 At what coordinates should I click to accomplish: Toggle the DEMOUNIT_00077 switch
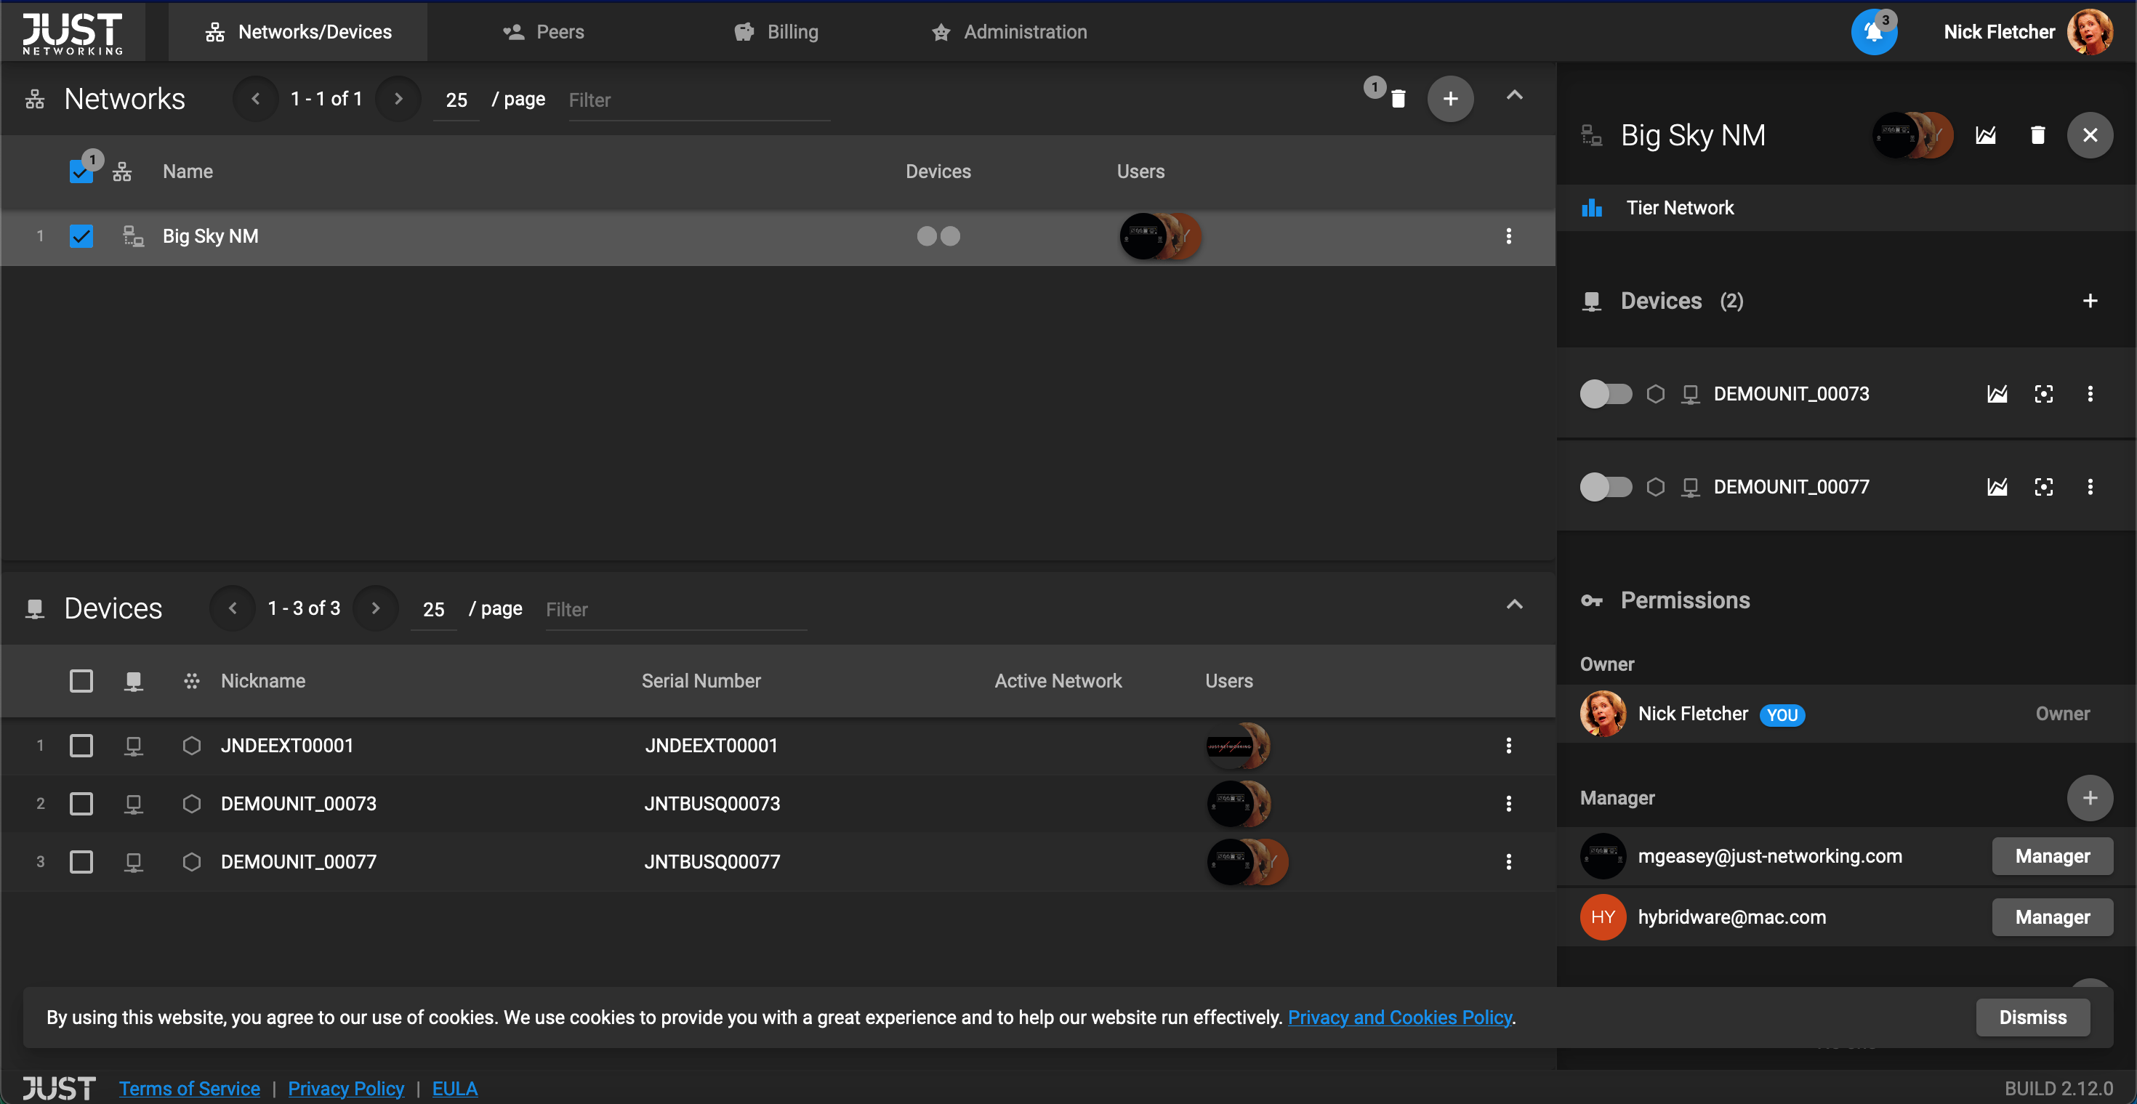[x=1605, y=487]
